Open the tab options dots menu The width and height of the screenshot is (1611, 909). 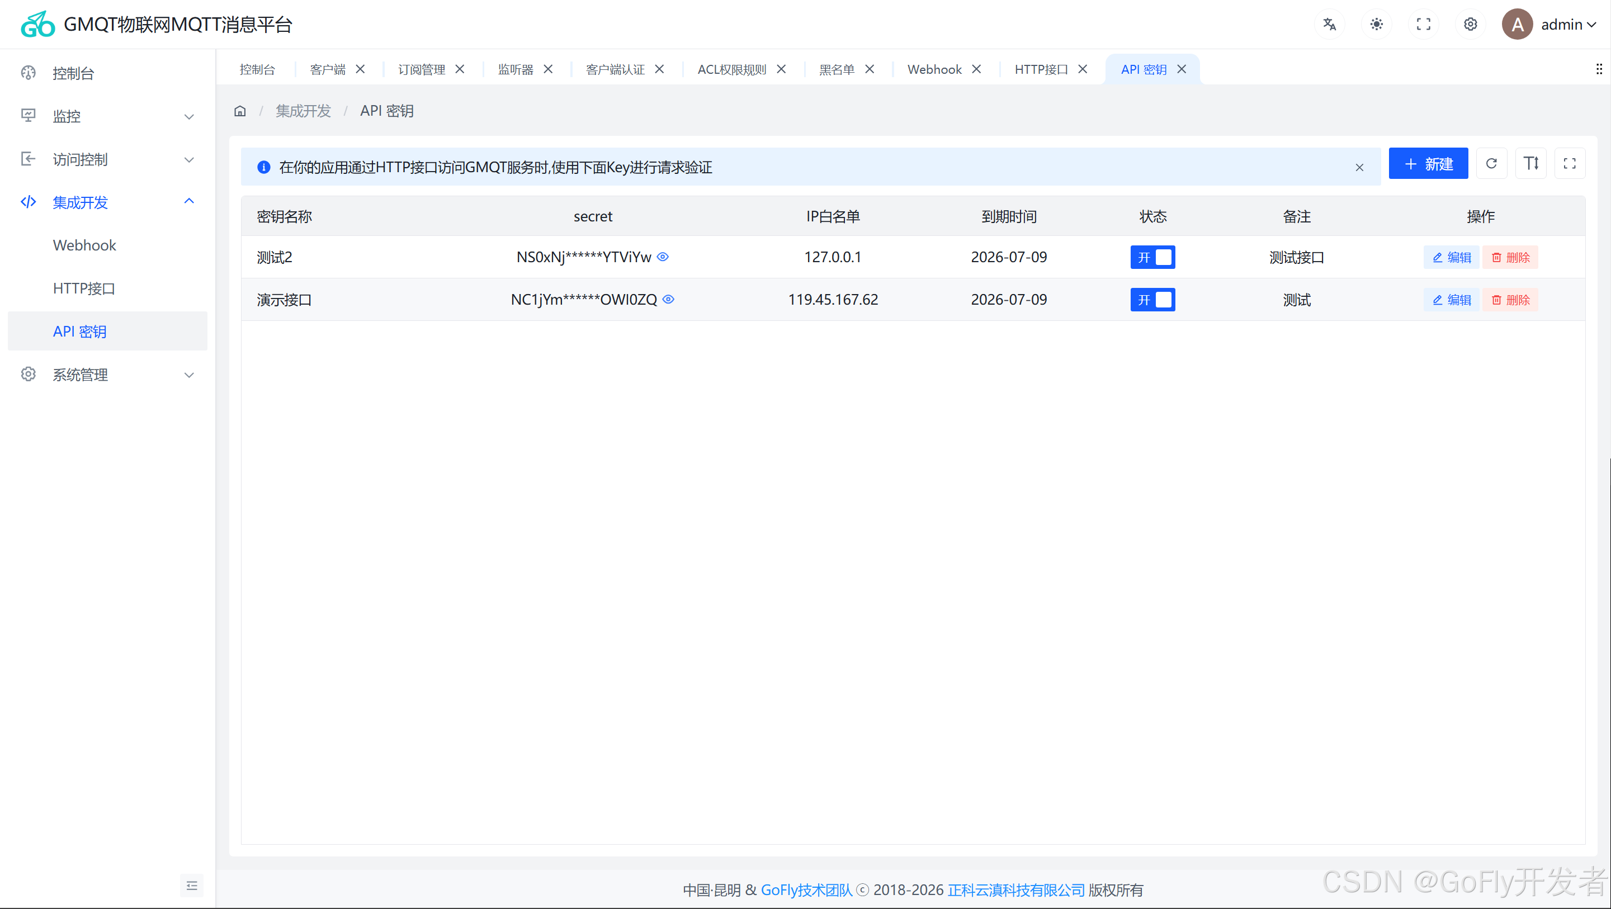click(1599, 69)
